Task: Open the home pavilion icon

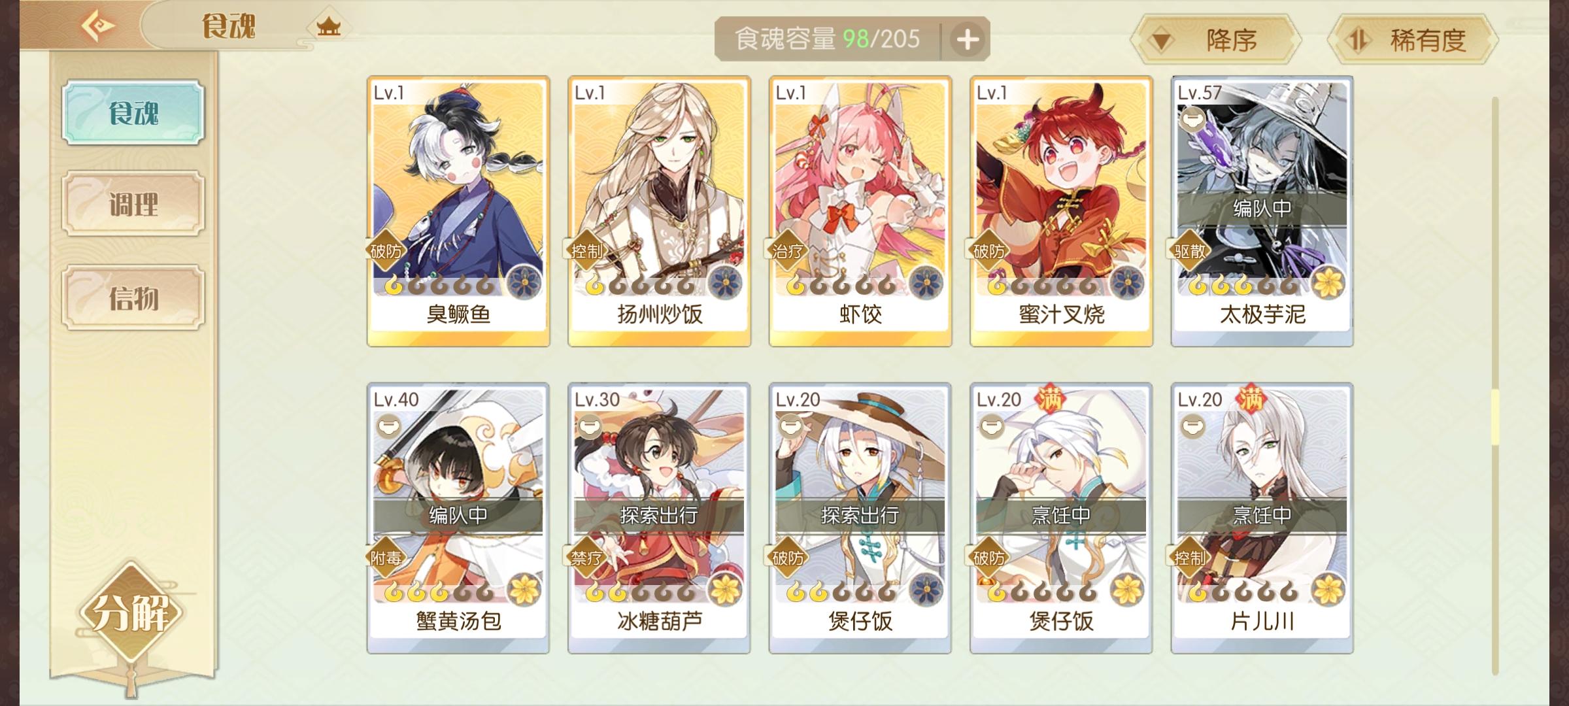Action: pyautogui.click(x=328, y=27)
